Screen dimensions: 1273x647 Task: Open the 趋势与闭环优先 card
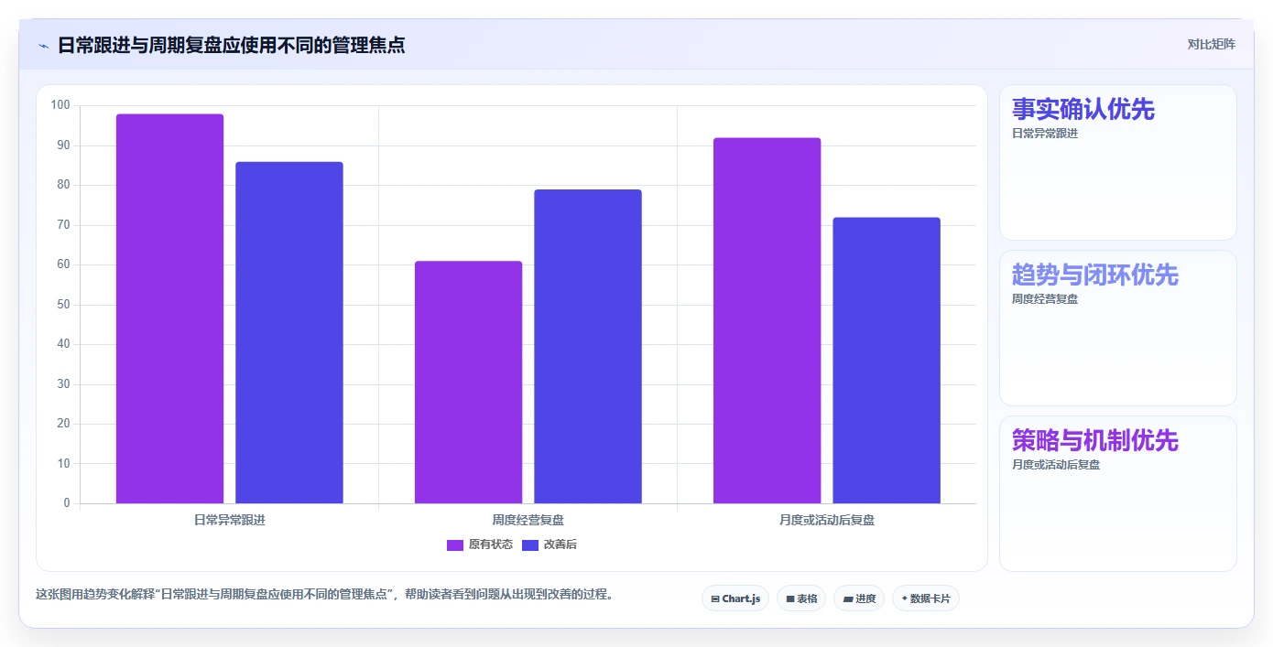point(1117,329)
